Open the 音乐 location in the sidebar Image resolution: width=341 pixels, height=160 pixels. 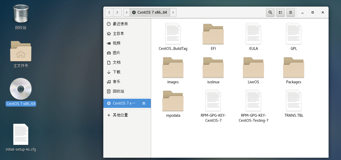click(117, 82)
